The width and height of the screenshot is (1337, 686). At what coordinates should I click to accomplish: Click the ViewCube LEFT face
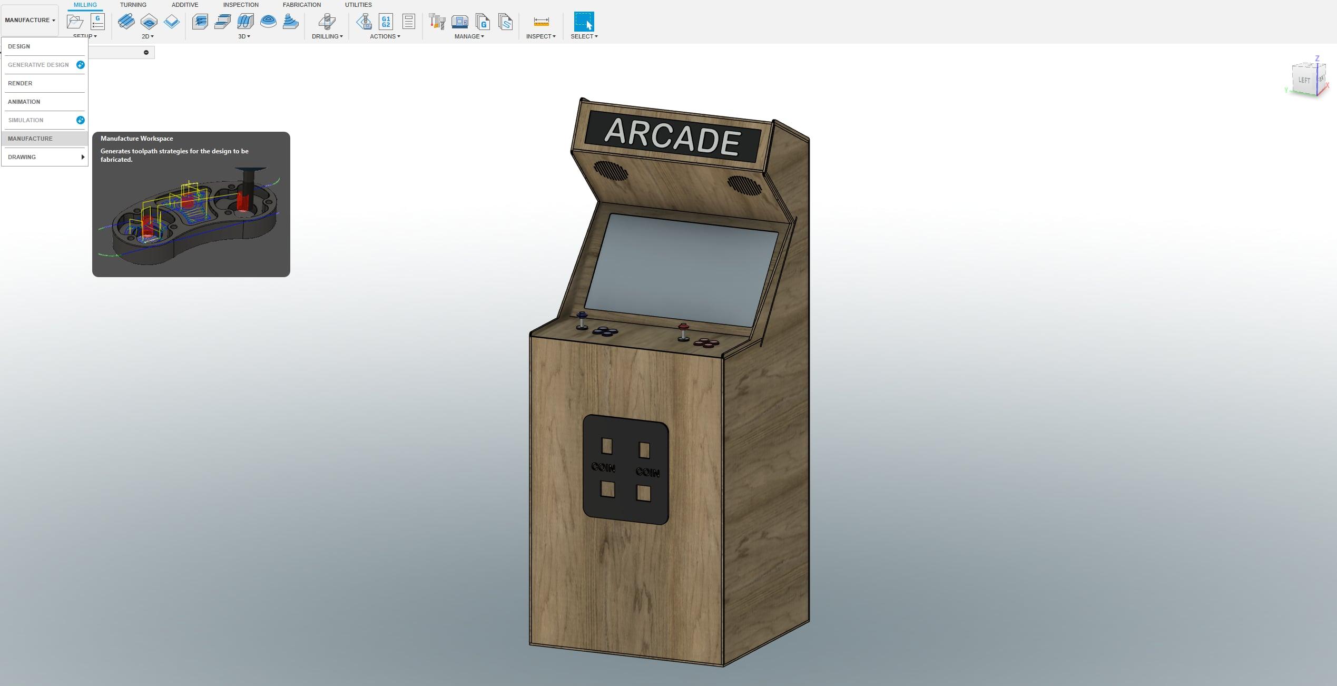pos(1304,80)
